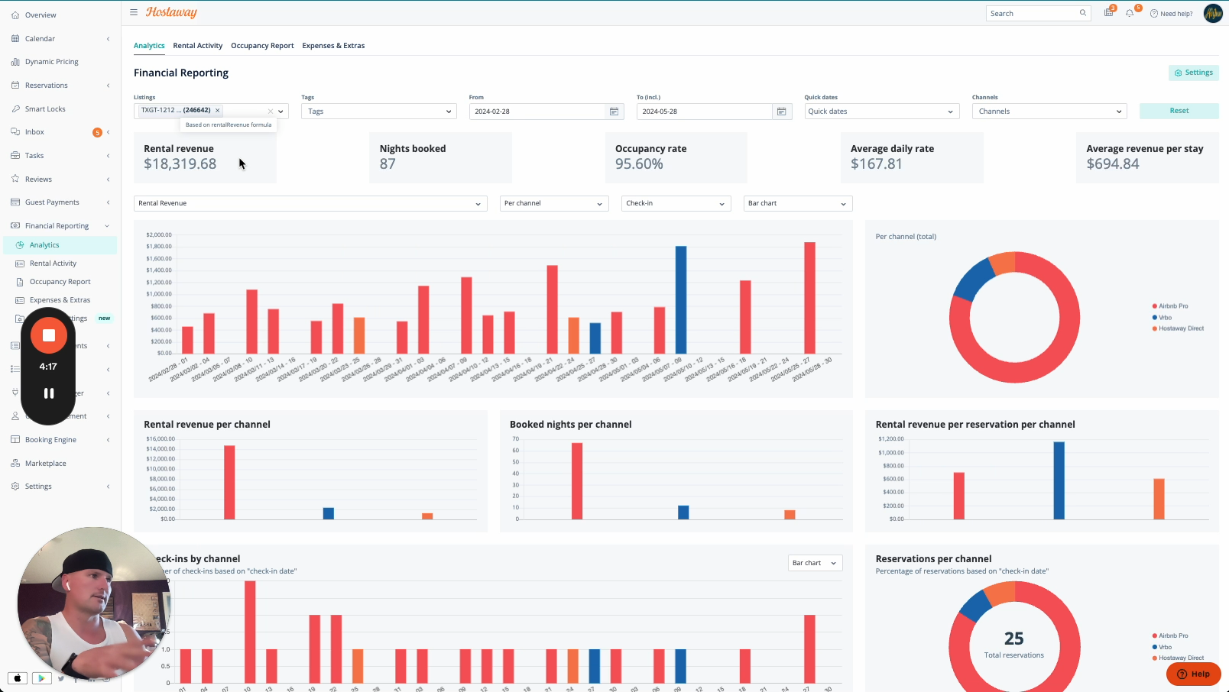The height and width of the screenshot is (692, 1229).
Task: Click the Smart Locks sidebar item
Action: coord(45,109)
